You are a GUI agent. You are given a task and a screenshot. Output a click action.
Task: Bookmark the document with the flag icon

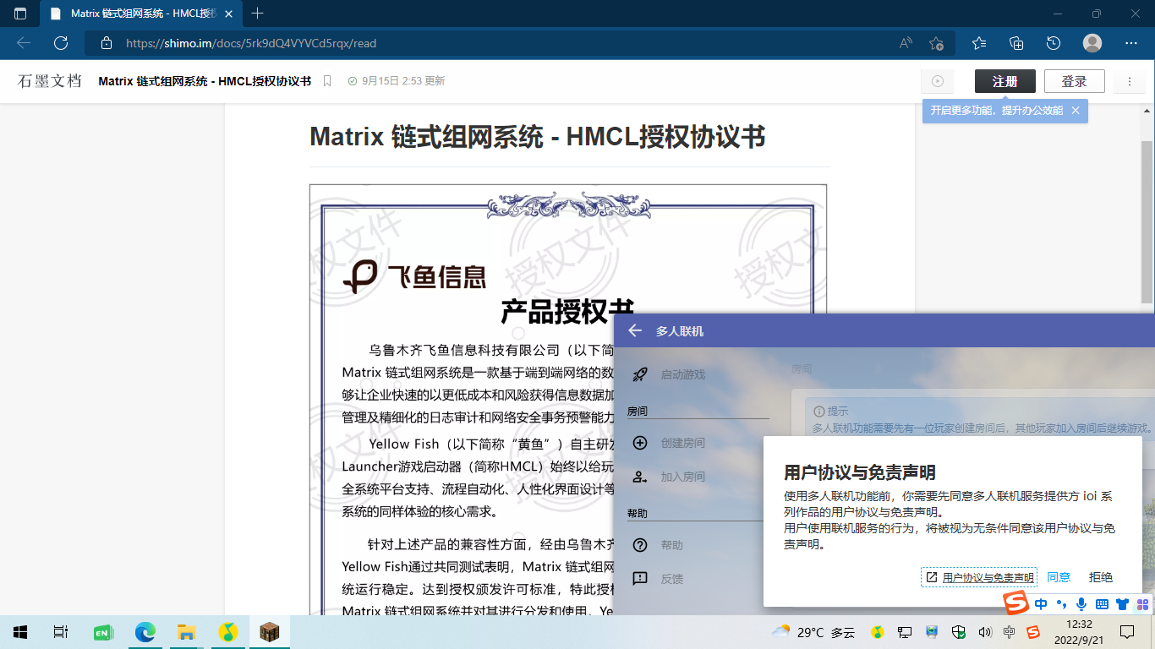point(327,81)
